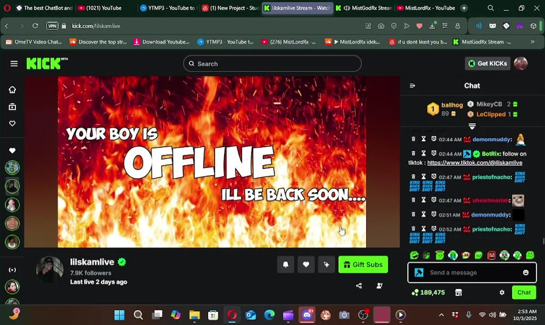The height and width of the screenshot is (325, 545).
Task: Open Discord from the taskbar
Action: (307, 315)
